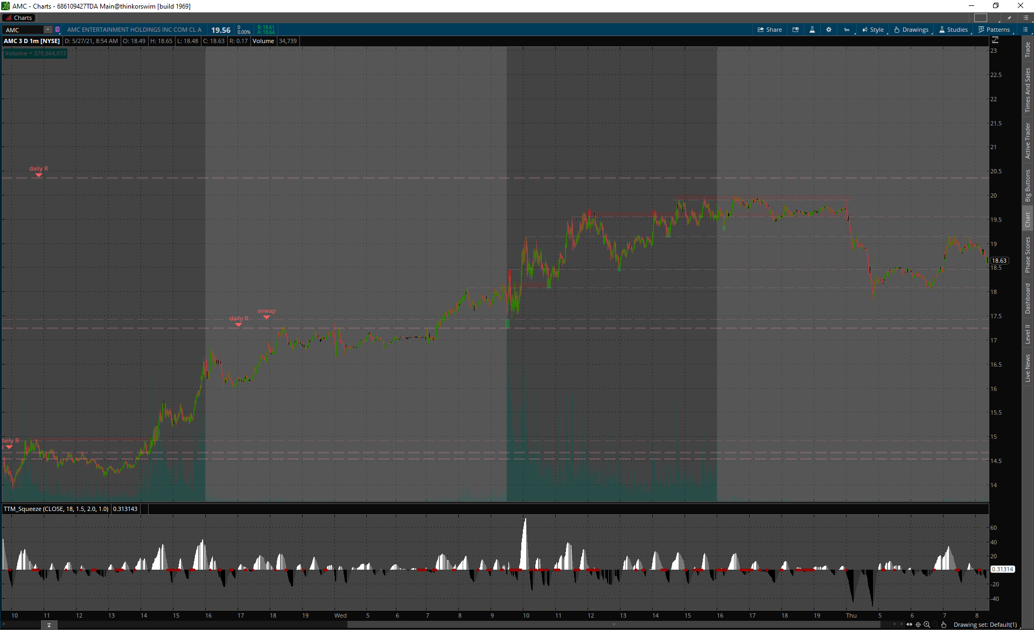Screen dimensions: 1034x630
Task: Click the flask Edit Studies icon
Action: tap(812, 30)
